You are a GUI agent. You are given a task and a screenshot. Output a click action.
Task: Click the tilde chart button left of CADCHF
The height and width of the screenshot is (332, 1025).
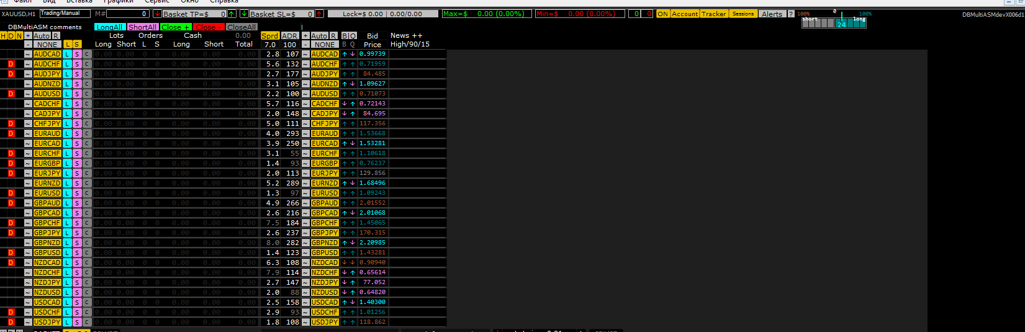28,104
